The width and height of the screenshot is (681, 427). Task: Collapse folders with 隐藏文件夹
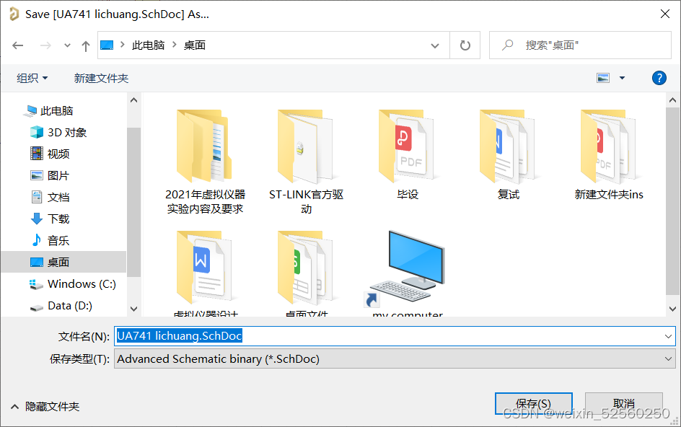point(45,407)
